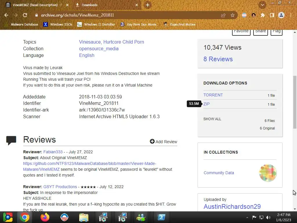This screenshot has width=297, height=223.
Task: Open Firefox from the taskbar
Action: pyautogui.click(x=45, y=217)
